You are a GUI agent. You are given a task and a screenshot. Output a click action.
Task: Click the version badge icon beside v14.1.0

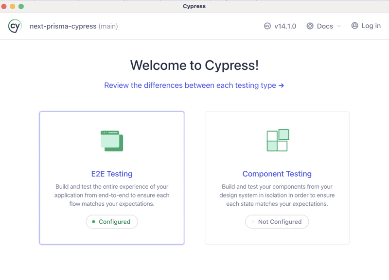click(267, 26)
